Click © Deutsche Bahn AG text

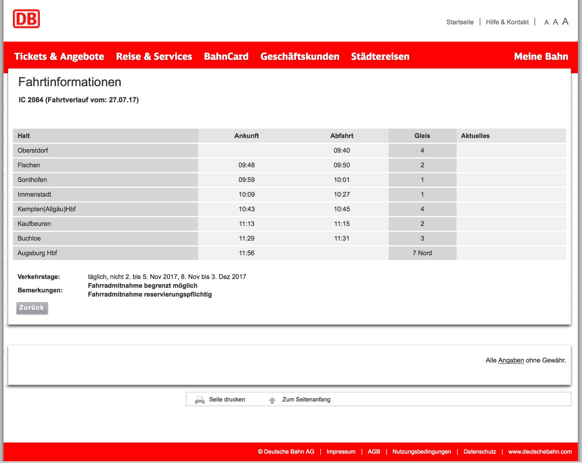[286, 452]
